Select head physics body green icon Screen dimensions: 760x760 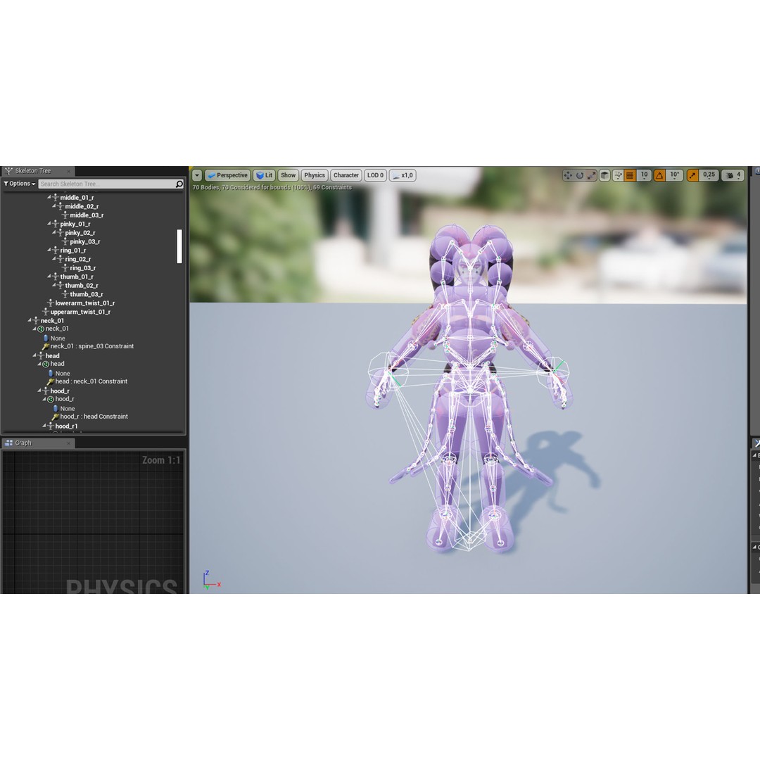[x=46, y=364]
